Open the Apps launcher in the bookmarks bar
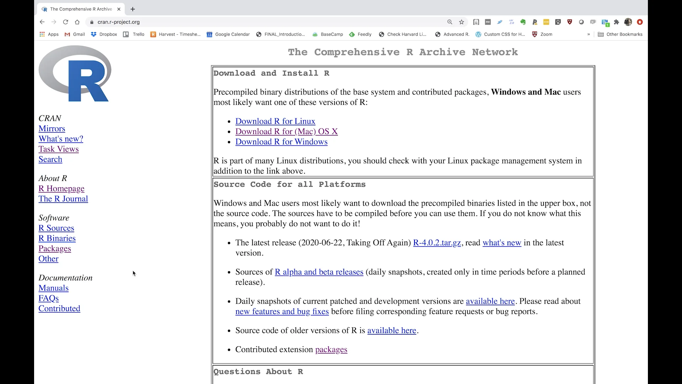Viewport: 682px width, 384px height. (x=49, y=34)
